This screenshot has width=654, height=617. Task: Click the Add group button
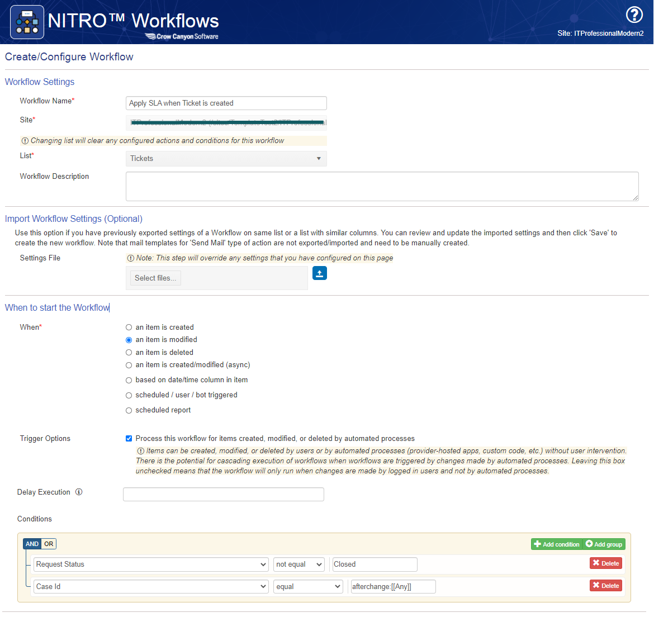click(604, 544)
